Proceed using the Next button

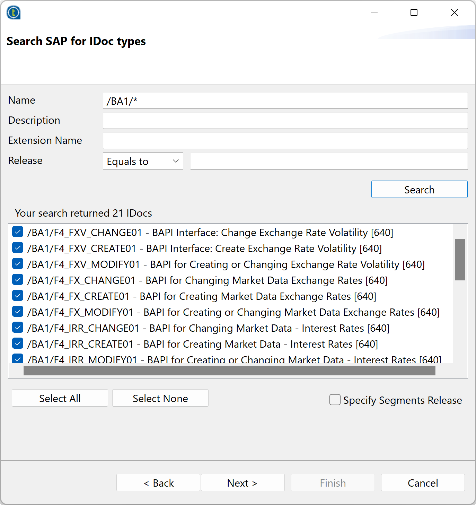[242, 482]
